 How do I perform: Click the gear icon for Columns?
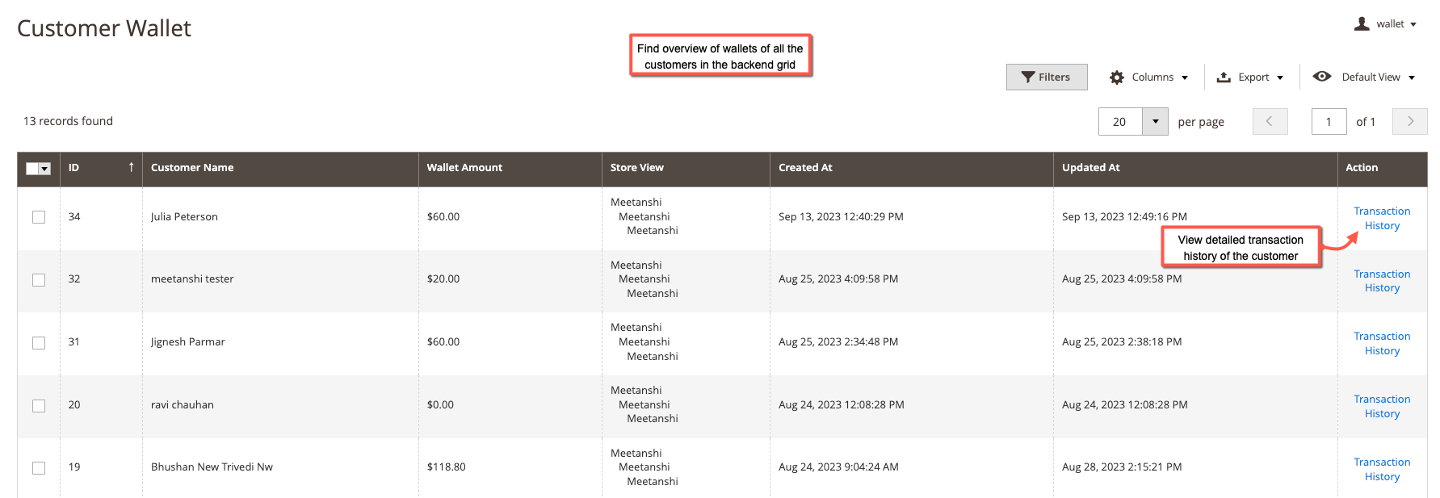(x=1117, y=77)
